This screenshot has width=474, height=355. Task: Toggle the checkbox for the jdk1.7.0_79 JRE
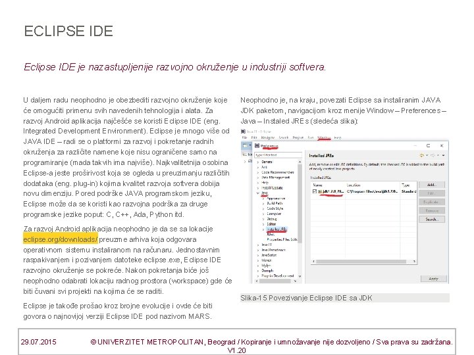point(315,191)
